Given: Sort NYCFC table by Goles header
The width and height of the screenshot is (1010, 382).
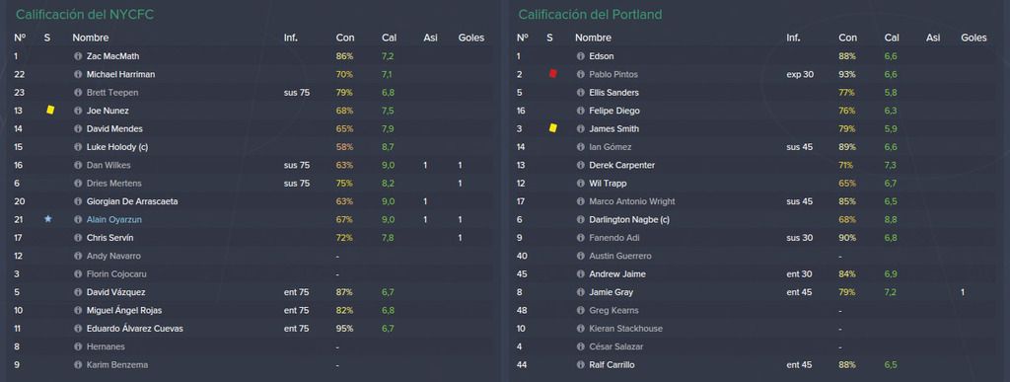Looking at the screenshot, I should tap(470, 38).
